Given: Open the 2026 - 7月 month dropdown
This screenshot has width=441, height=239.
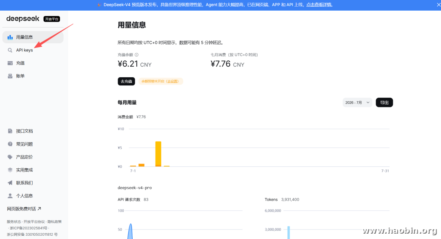Looking at the screenshot, I should pos(357,103).
